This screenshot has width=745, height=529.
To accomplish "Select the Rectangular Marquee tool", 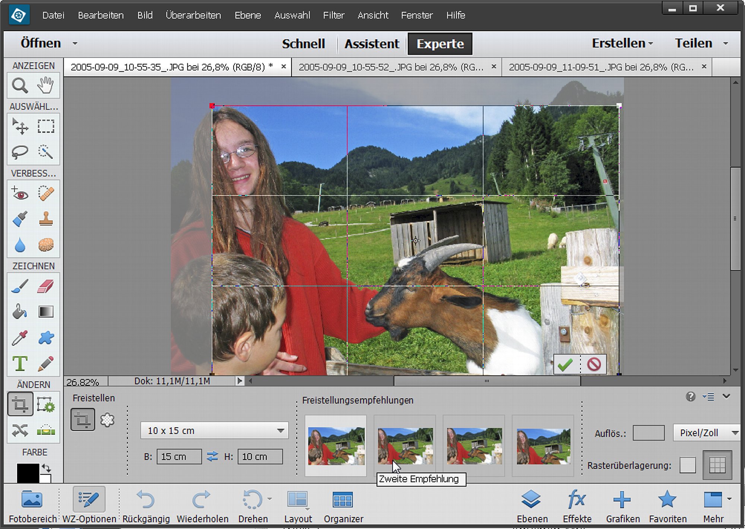I will [x=45, y=126].
